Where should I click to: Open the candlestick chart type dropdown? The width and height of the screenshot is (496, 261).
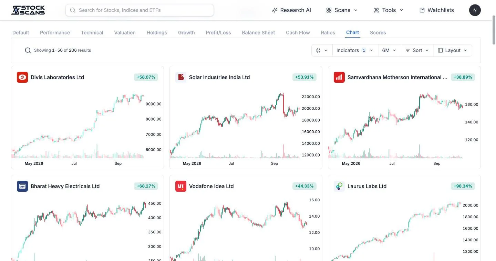point(322,50)
